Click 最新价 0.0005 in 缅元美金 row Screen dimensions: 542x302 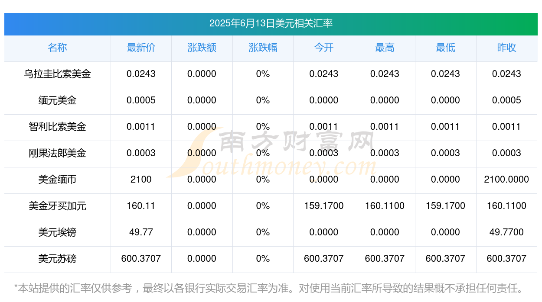coord(141,100)
